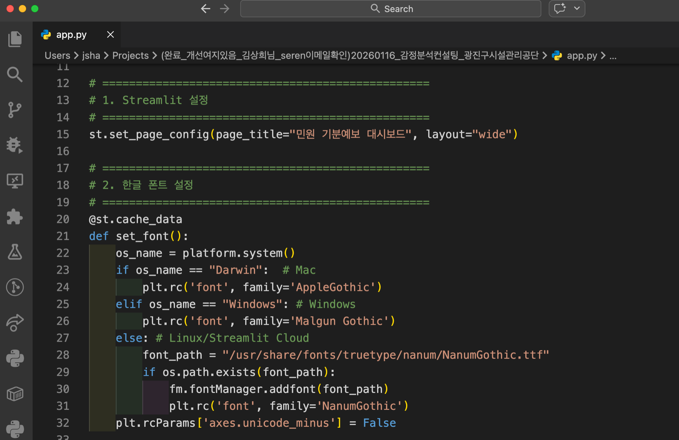Open the chat sparkle icon in the title bar
Viewport: 679px width, 440px height.
(560, 9)
